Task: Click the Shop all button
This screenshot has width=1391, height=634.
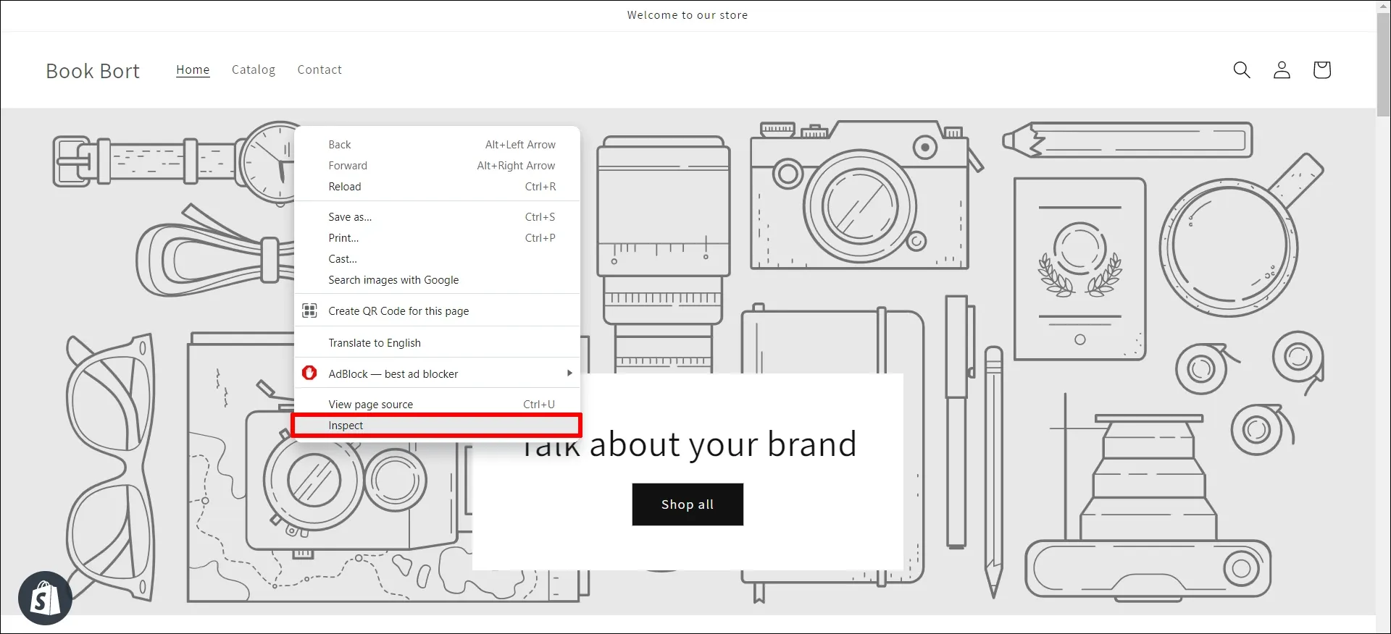Action: (688, 504)
